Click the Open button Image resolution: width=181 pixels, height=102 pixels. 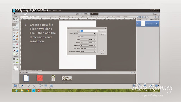[16, 14]
